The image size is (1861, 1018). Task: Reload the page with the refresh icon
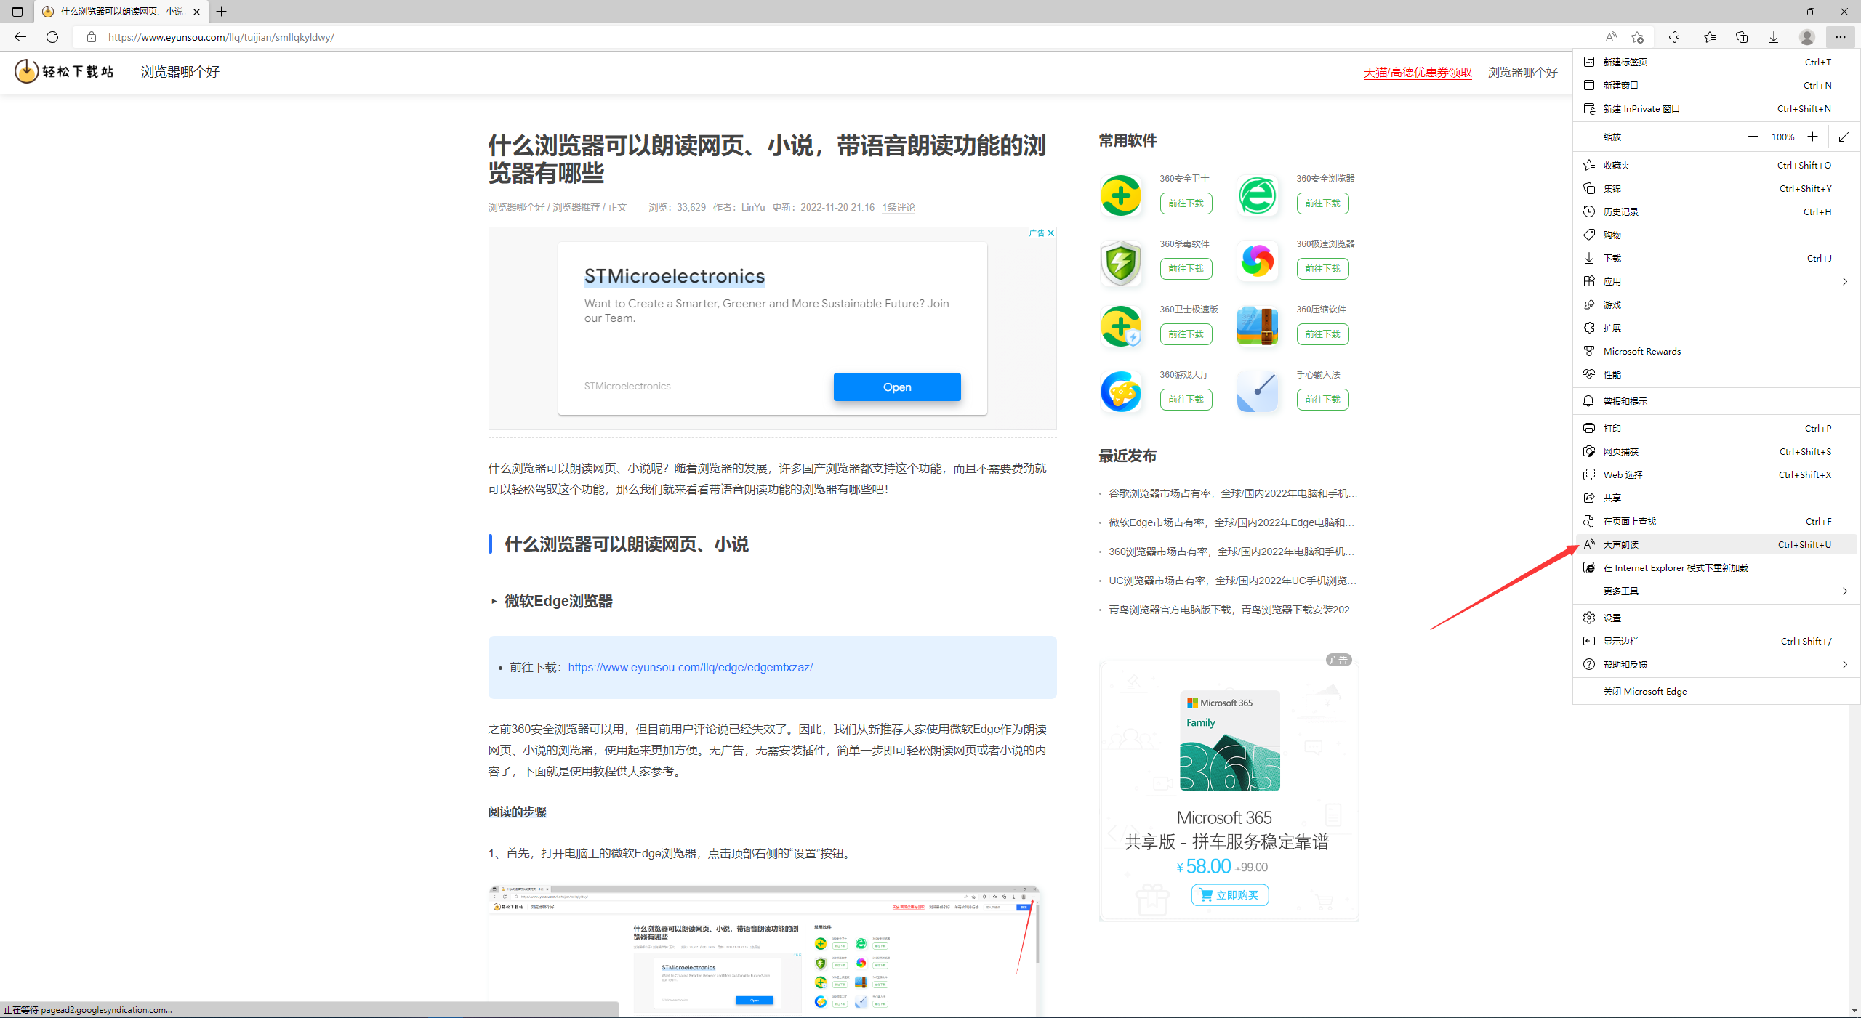(x=52, y=37)
